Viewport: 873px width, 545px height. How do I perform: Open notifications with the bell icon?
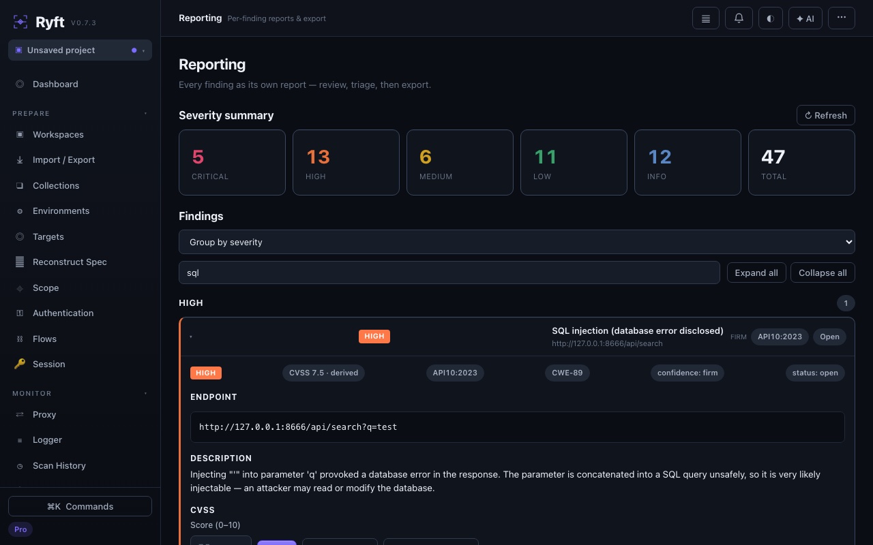(x=739, y=18)
